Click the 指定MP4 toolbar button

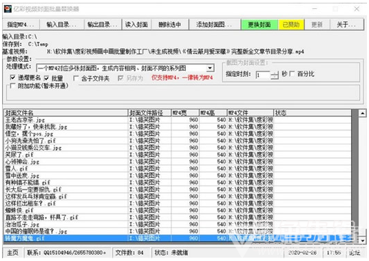pos(21,25)
